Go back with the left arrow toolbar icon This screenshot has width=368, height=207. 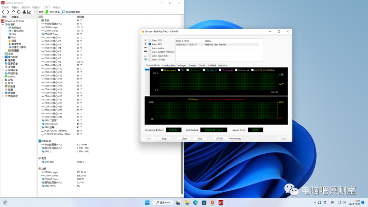pyautogui.click(x=3, y=12)
